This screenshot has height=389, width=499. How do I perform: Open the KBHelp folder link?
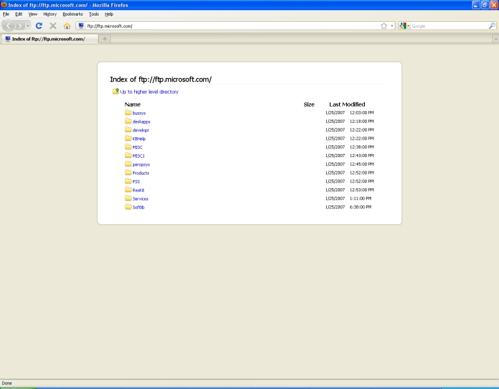click(x=138, y=138)
